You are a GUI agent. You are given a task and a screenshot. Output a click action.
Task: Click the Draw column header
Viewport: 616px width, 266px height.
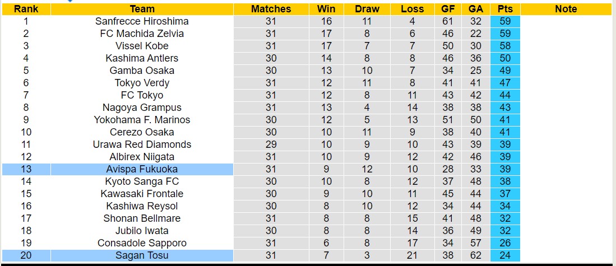click(x=367, y=9)
